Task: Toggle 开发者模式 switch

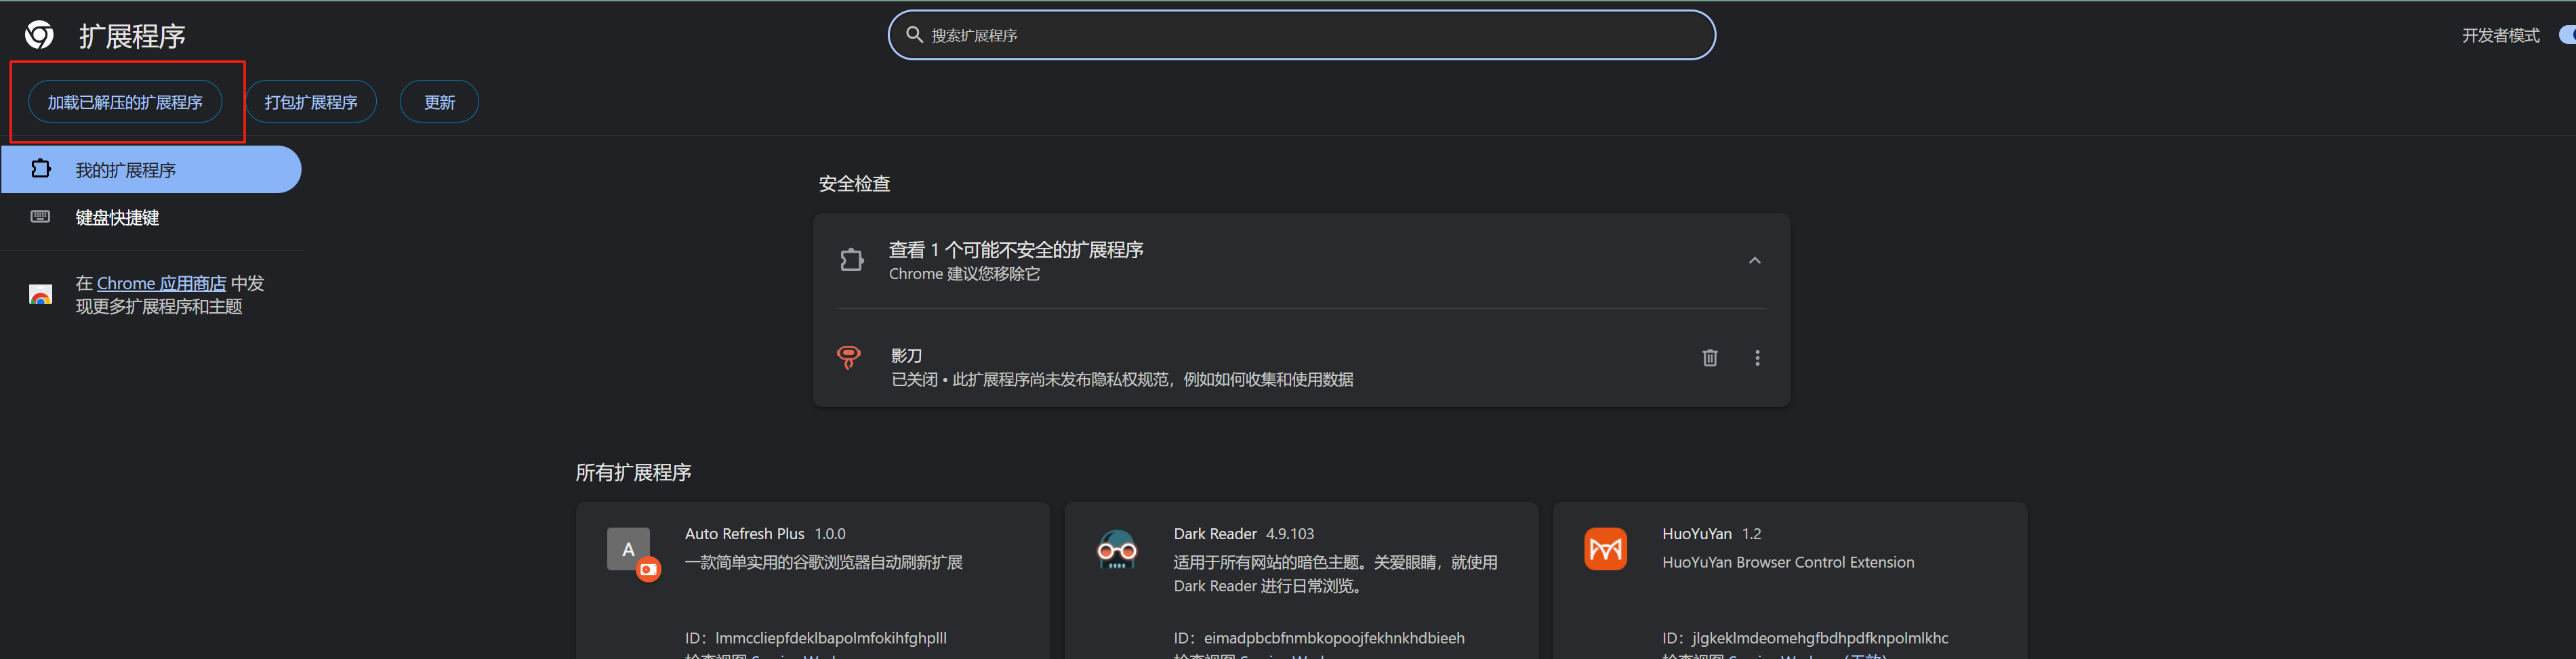Action: (x=2566, y=35)
